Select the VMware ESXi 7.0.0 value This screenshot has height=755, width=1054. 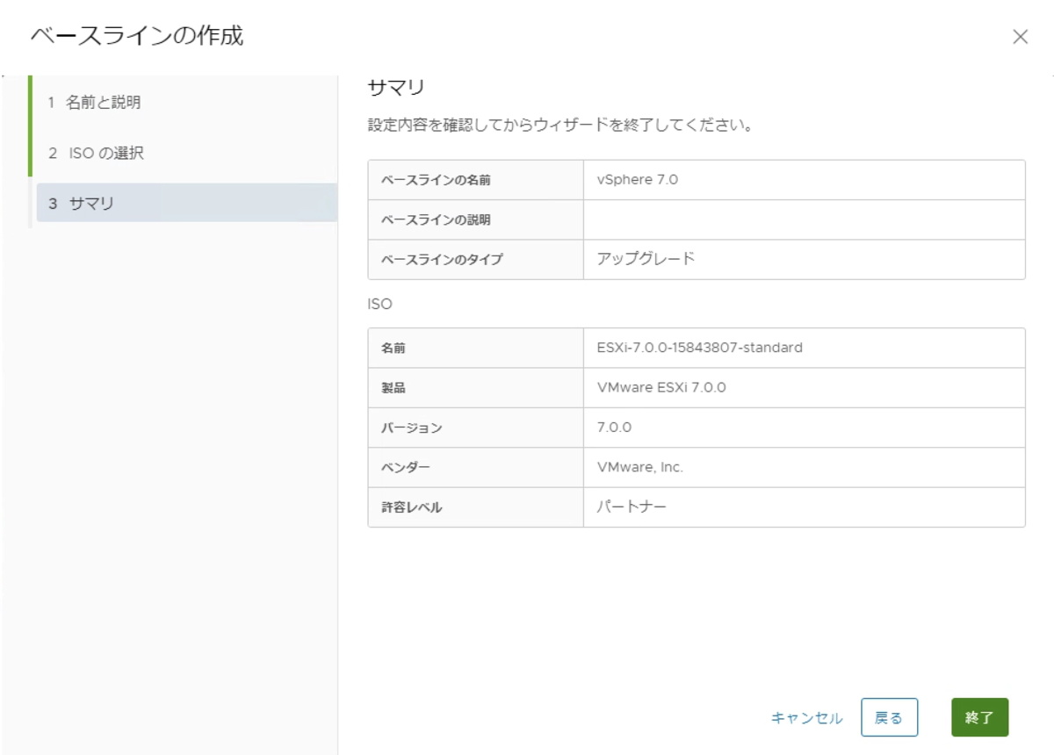coord(661,387)
